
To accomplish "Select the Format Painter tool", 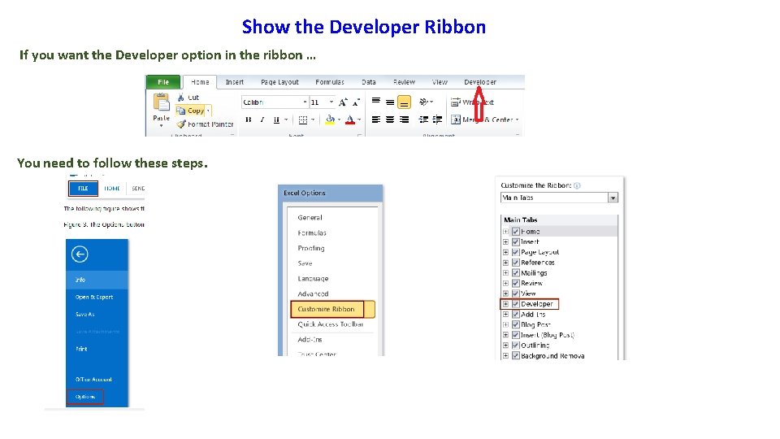I will coord(205,124).
